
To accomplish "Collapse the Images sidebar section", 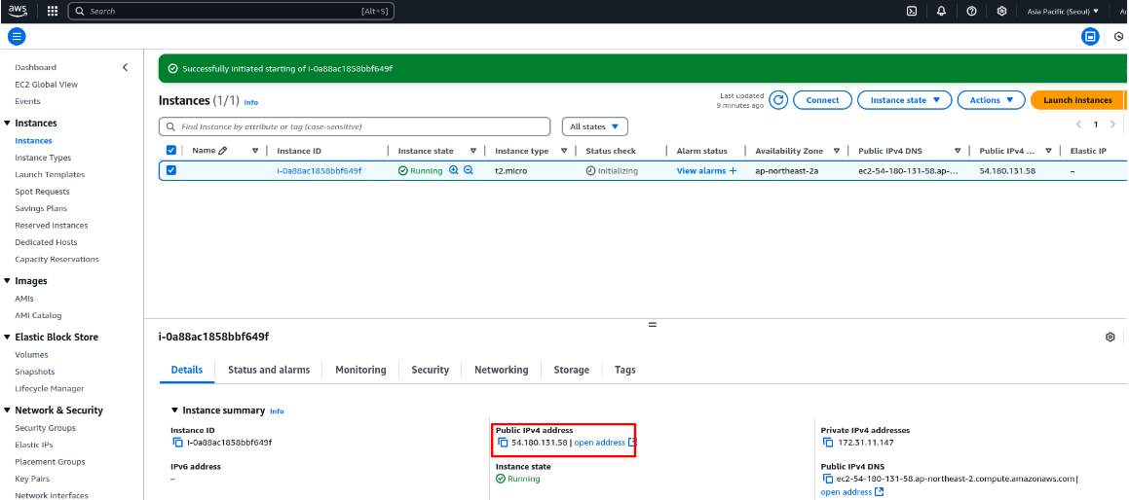I will [8, 281].
